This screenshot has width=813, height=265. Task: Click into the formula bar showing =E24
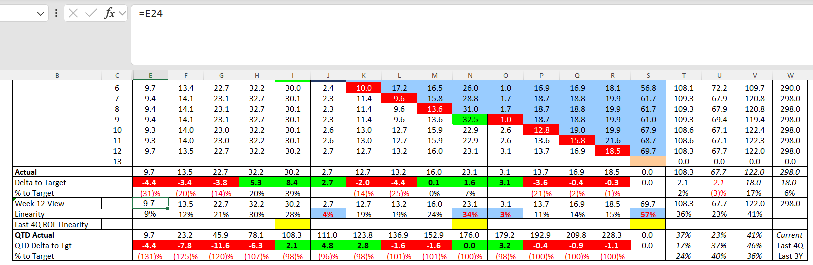pyautogui.click(x=451, y=30)
